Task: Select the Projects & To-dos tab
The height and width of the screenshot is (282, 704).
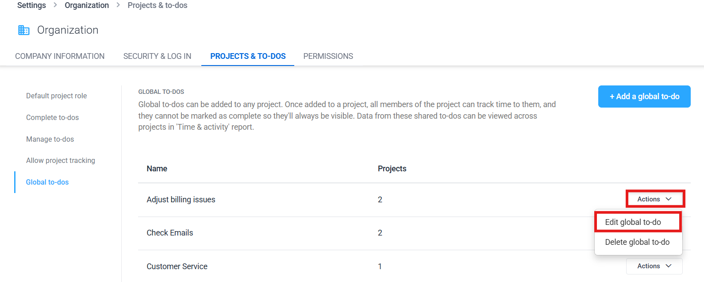Action: pos(248,56)
